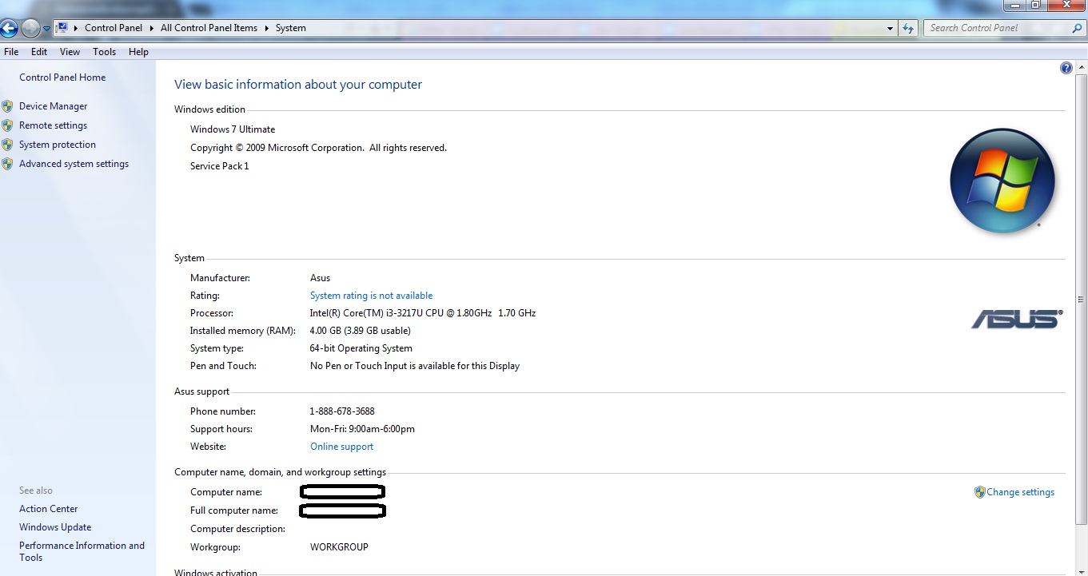Screen dimensions: 1088x576
Task: Open the recent pages dropdown arrow
Action: pos(46,29)
